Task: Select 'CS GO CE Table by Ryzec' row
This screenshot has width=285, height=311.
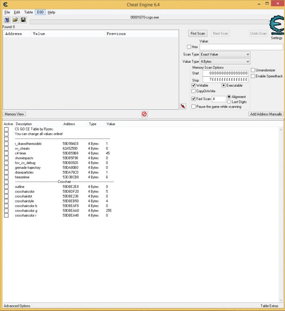Action: pos(34,129)
